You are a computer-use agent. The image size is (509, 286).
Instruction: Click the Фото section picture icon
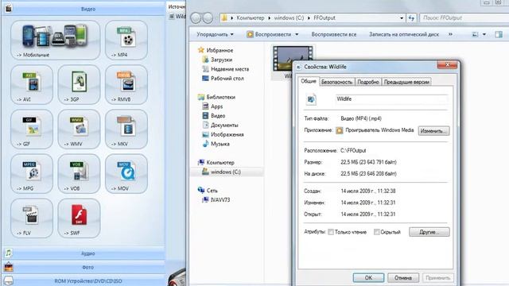coord(9,267)
